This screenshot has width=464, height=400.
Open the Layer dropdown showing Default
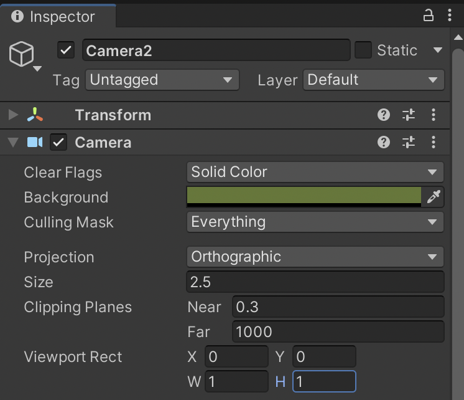(373, 80)
